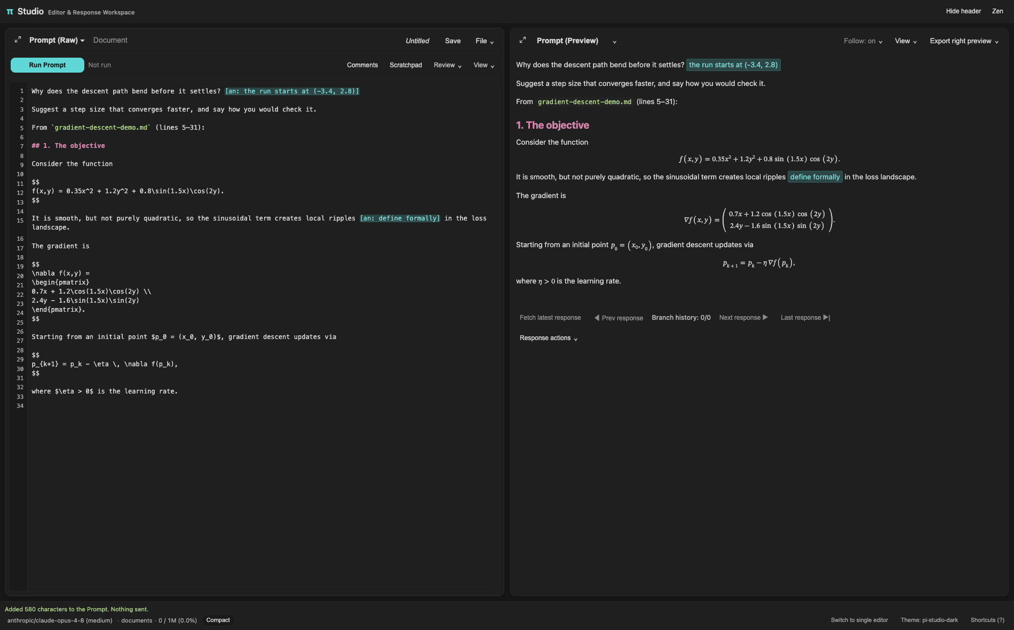Click the Prev response arrow
The image size is (1014, 630).
pos(619,318)
